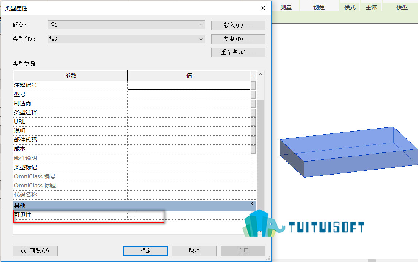Screen dimensions: 418x262
Task: Click the small button beside 说明 value
Action: click(253, 131)
